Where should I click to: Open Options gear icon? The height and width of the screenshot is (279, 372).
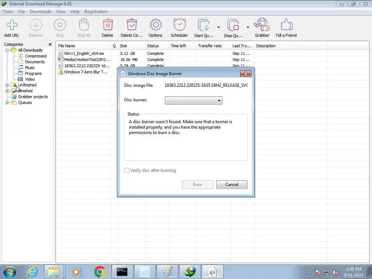point(155,25)
